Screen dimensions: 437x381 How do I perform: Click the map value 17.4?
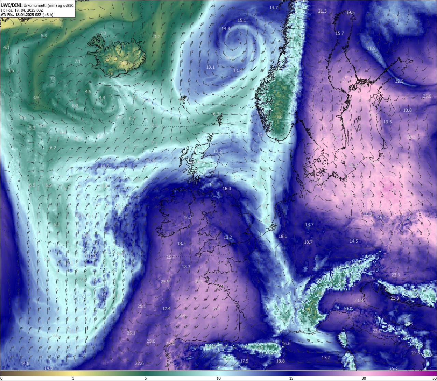166,309
